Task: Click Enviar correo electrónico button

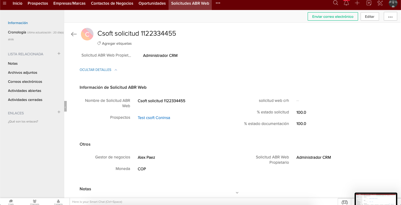Action: 333,17
